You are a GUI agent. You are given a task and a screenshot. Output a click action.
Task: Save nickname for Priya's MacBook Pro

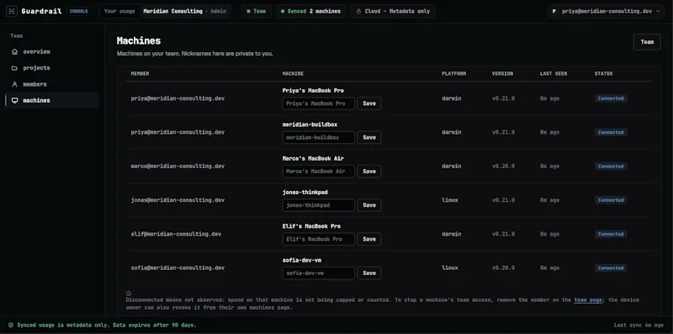[x=369, y=103]
